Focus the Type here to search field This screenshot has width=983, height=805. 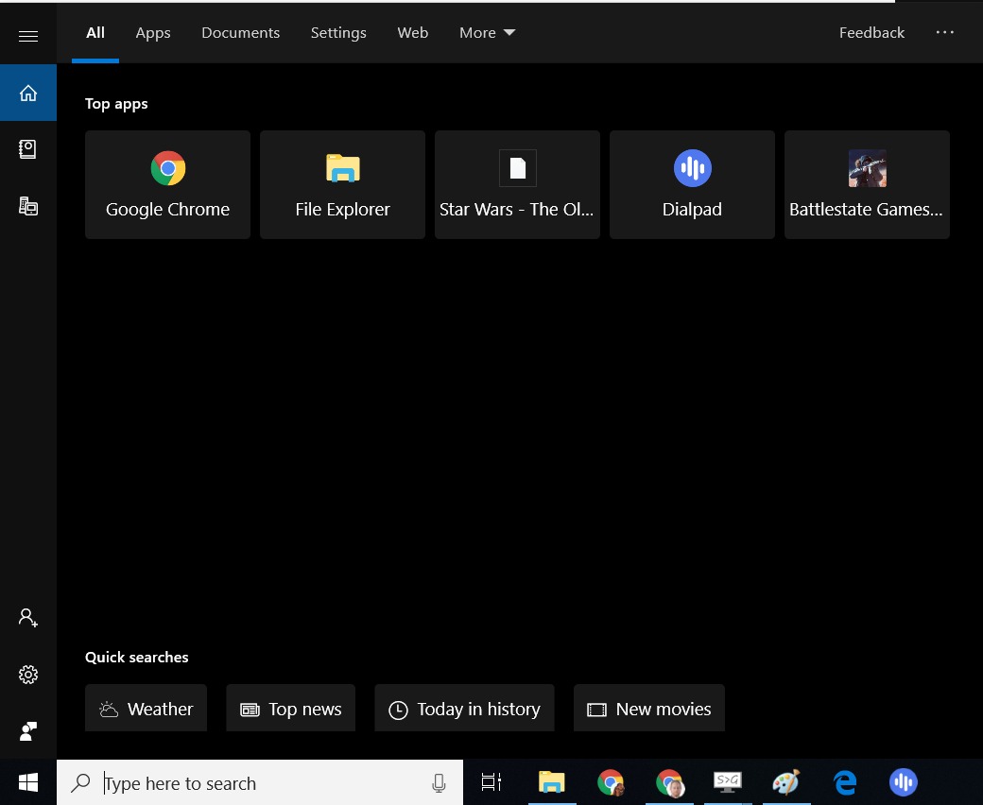pos(255,783)
